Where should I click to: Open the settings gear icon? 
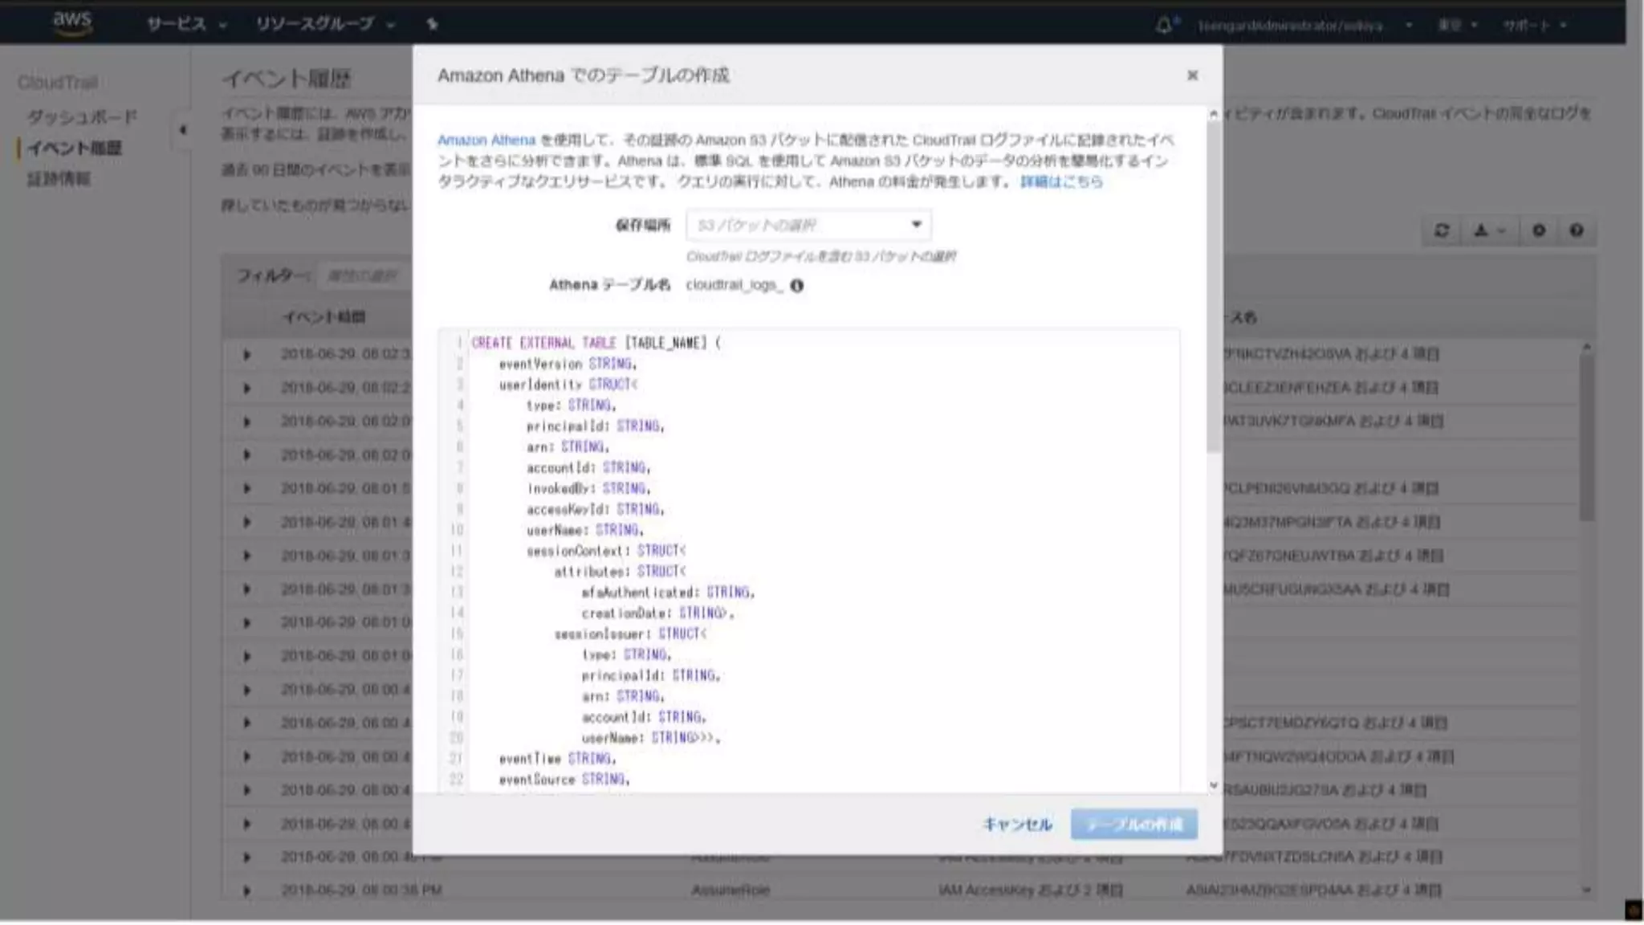(x=1539, y=231)
